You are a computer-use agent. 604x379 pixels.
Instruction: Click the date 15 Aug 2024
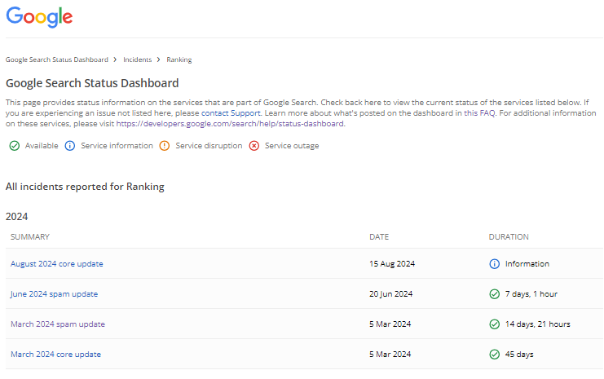tap(392, 264)
